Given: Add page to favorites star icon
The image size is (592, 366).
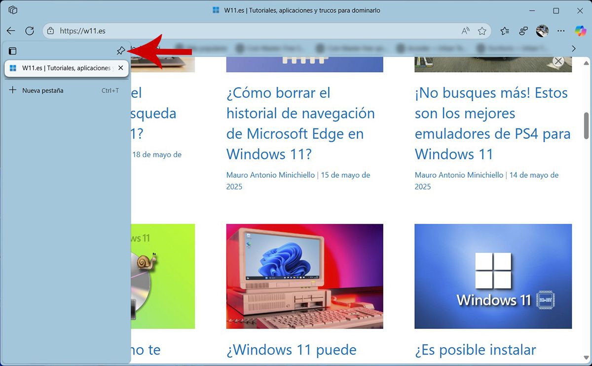Looking at the screenshot, I should [482, 31].
